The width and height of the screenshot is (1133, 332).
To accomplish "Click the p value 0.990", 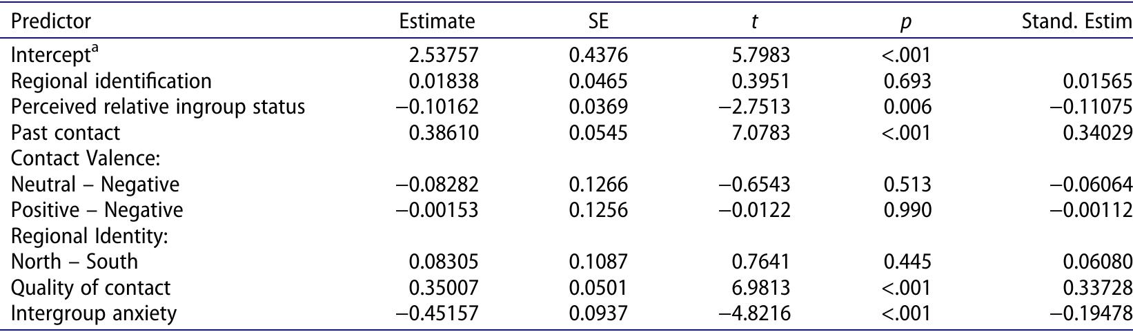I will [x=907, y=210].
